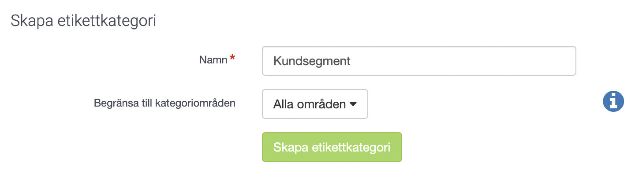Click the red required asterisk beside Namn
635x170 pixels.
(232, 59)
